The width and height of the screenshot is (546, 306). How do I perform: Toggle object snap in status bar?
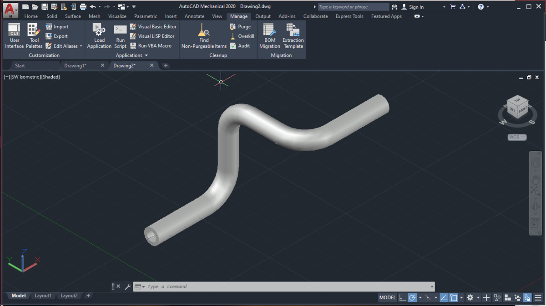[454, 298]
